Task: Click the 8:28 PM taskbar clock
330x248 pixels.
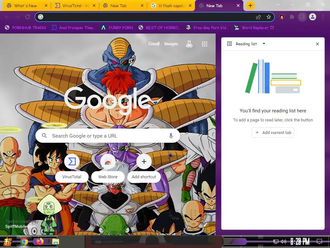Action: [300, 242]
